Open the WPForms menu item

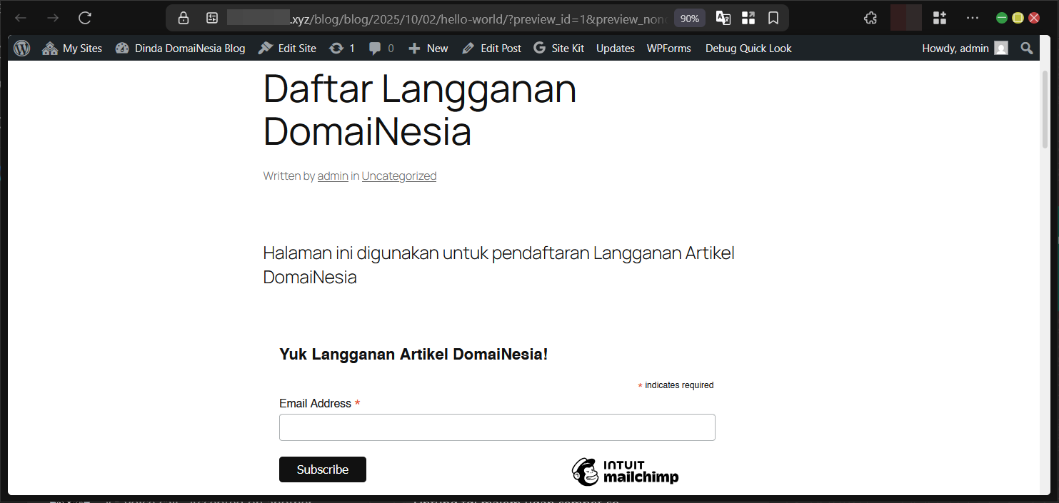pyautogui.click(x=668, y=48)
